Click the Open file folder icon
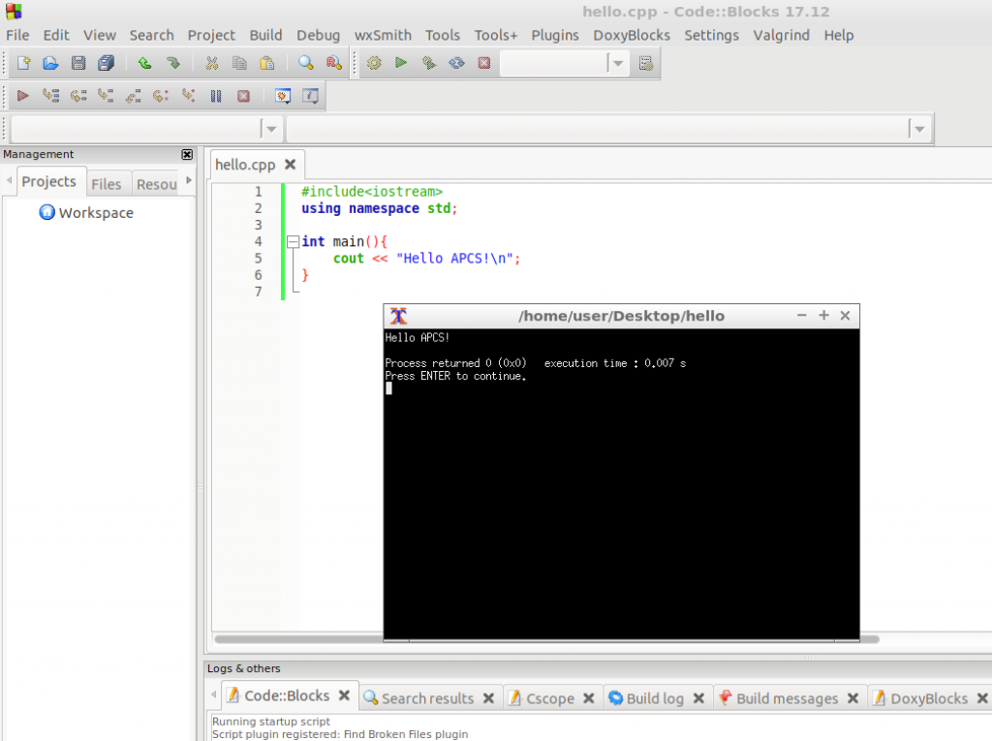 (50, 64)
